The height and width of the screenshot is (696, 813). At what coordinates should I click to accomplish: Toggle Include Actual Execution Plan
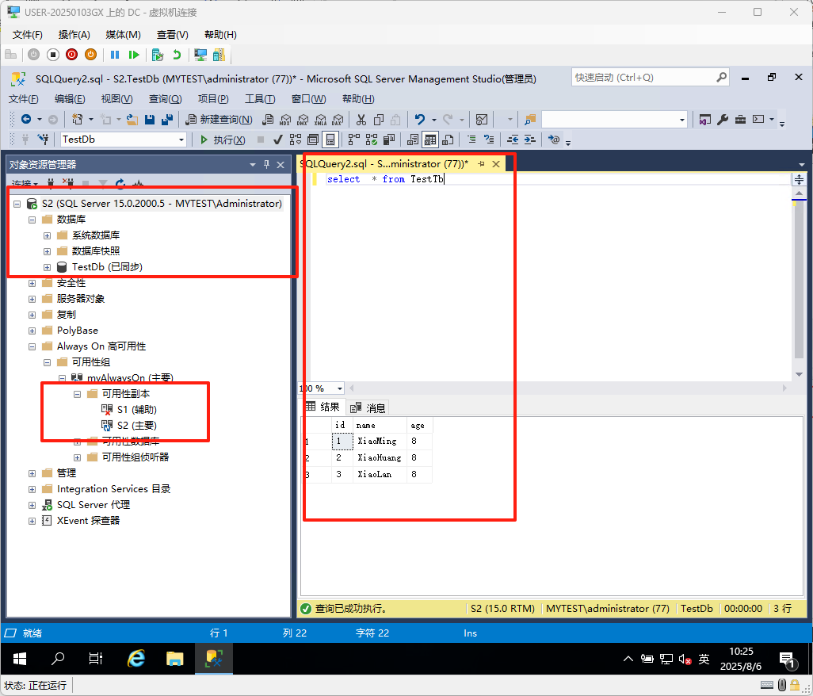[354, 140]
